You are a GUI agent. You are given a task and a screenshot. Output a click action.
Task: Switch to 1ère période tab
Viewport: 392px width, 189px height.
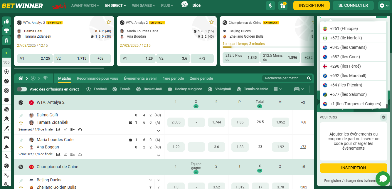click(173, 78)
